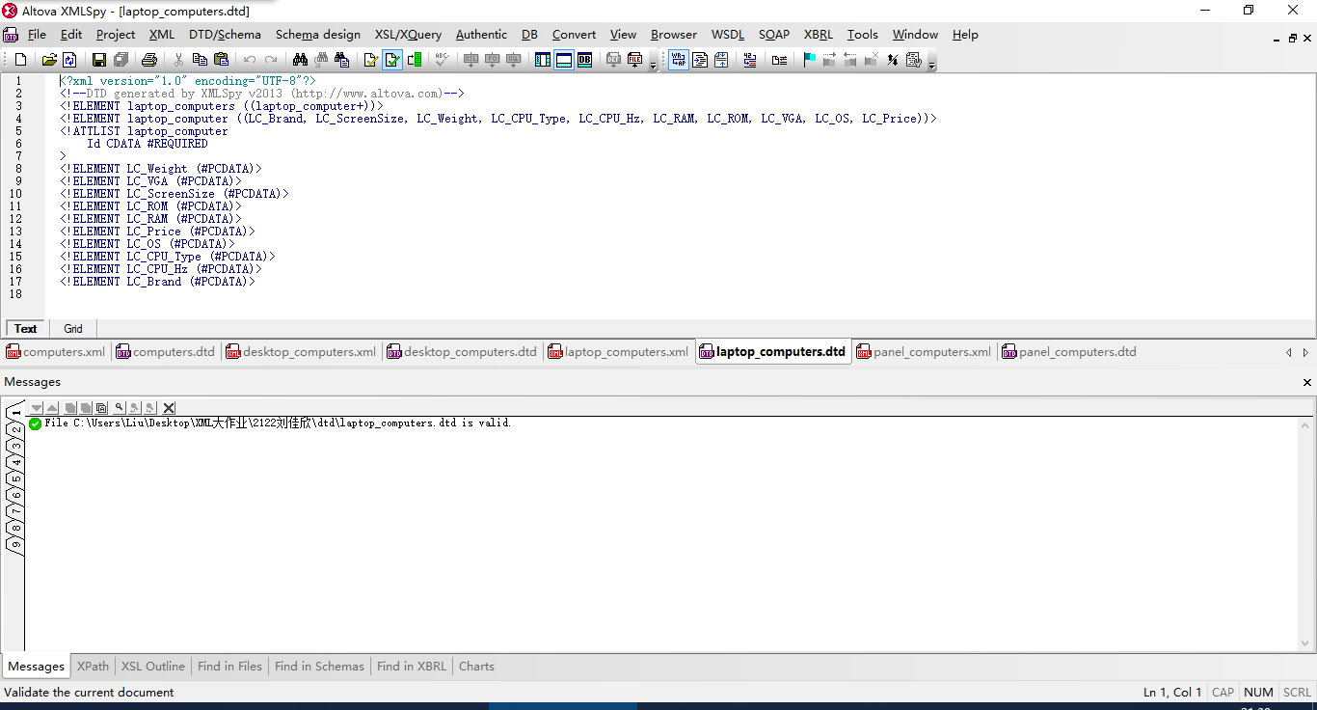Screen dimensions: 1317x710
Task: Switch to Charts panel tab
Action: 476,667
